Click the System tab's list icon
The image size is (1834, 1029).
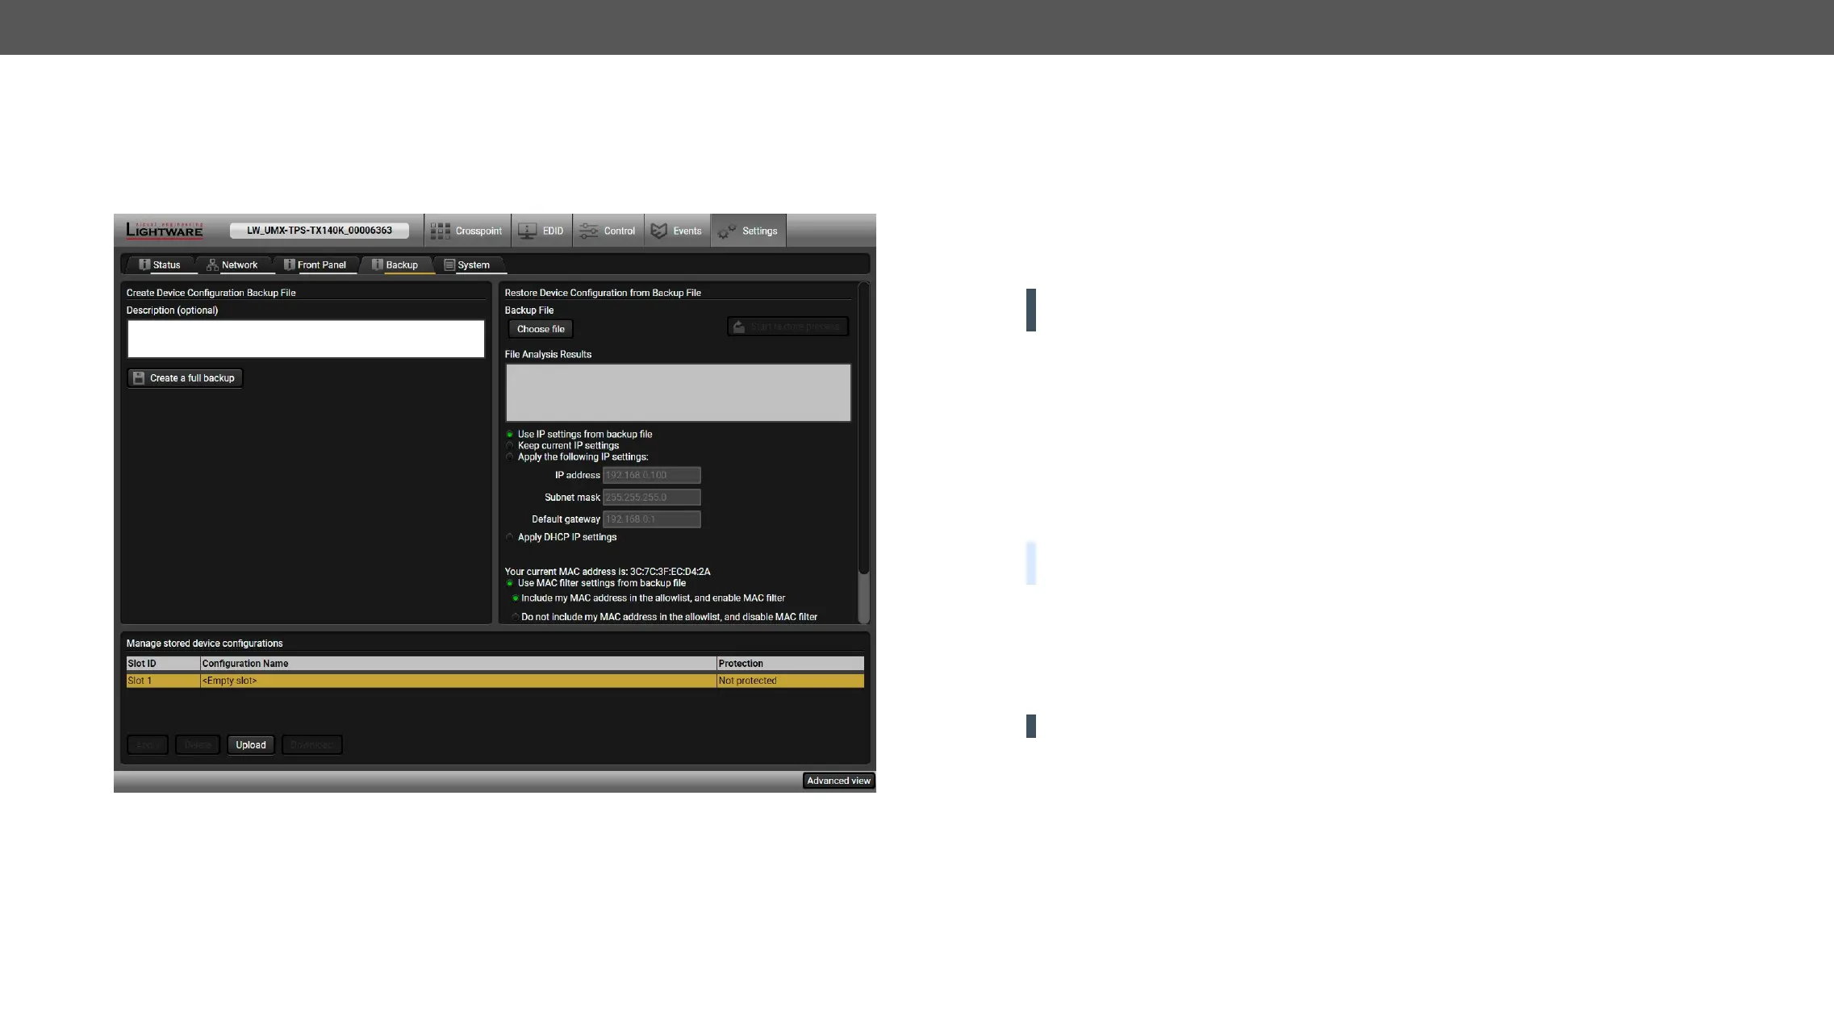[x=449, y=265]
